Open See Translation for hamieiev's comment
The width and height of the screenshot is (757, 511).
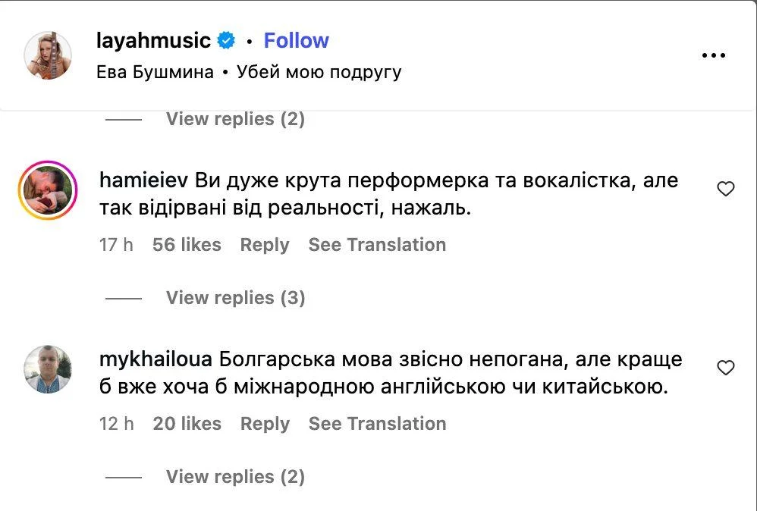coord(377,244)
